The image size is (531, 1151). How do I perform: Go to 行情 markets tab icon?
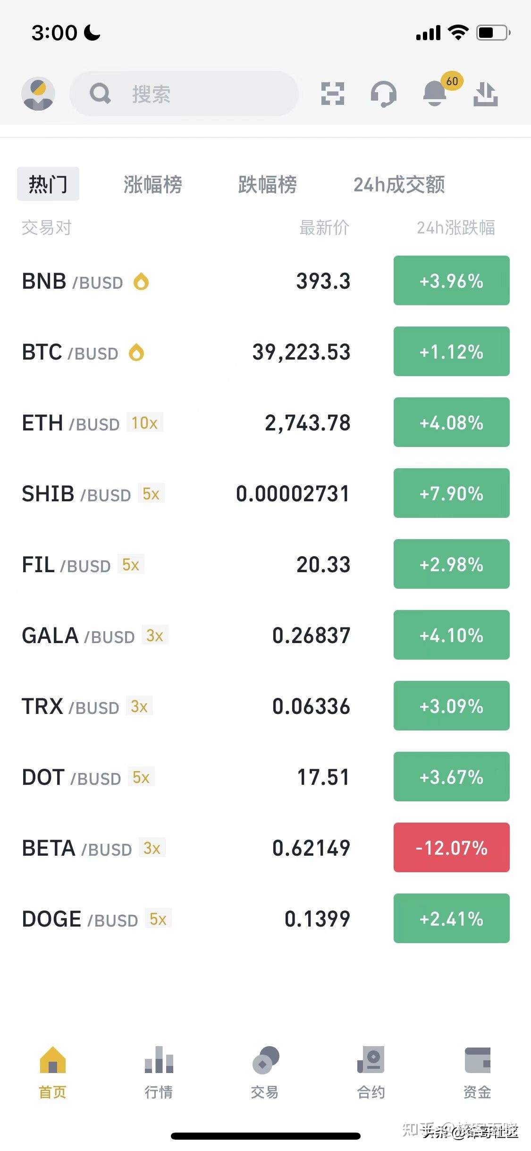159,1060
